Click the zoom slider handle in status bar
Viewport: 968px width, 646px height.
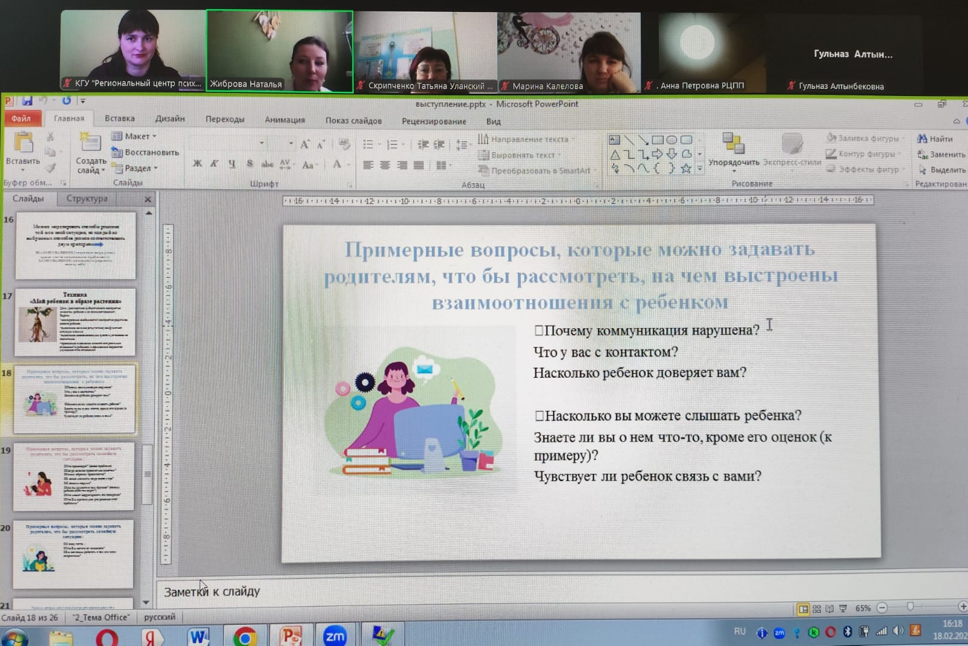pyautogui.click(x=910, y=607)
